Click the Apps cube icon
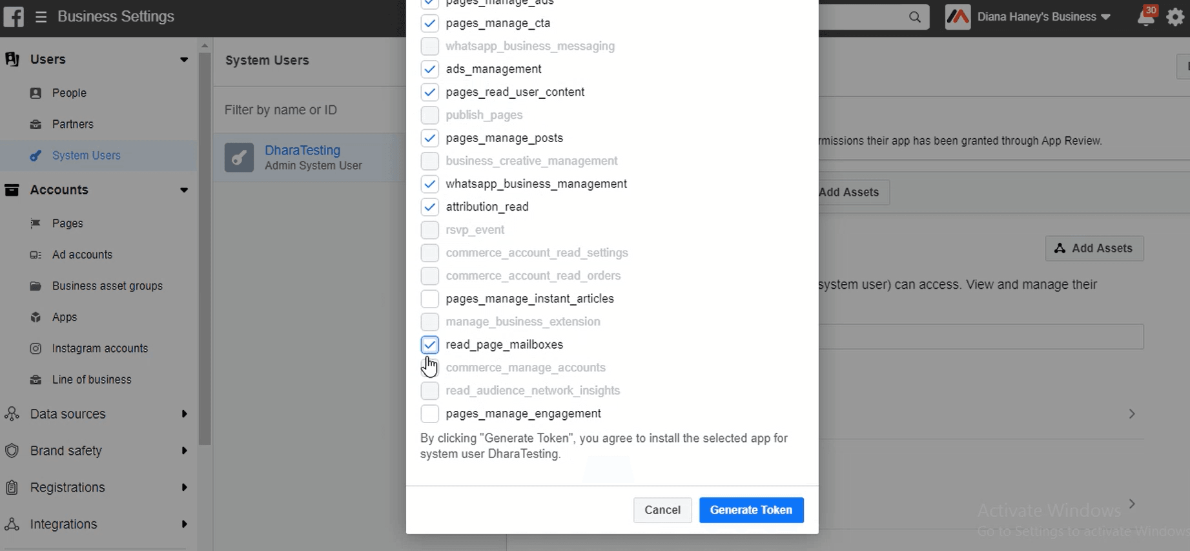This screenshot has height=551, width=1190. (36, 317)
